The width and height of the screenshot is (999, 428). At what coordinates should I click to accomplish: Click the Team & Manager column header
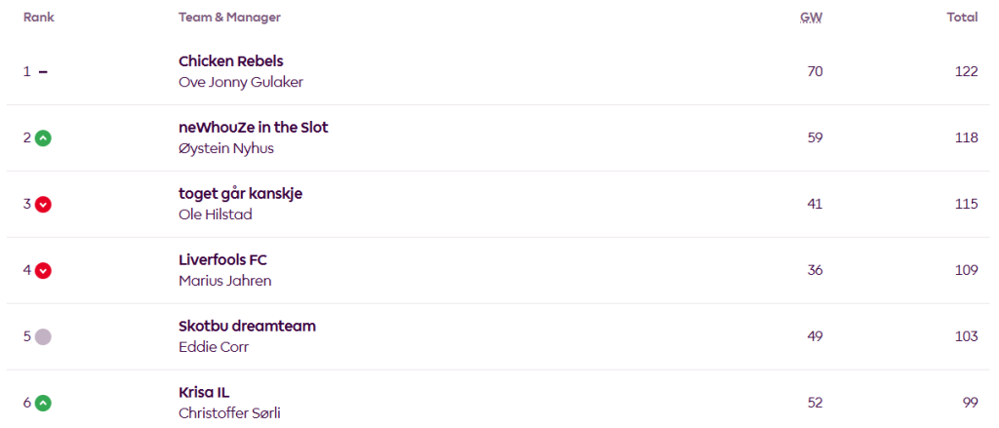[x=229, y=18]
